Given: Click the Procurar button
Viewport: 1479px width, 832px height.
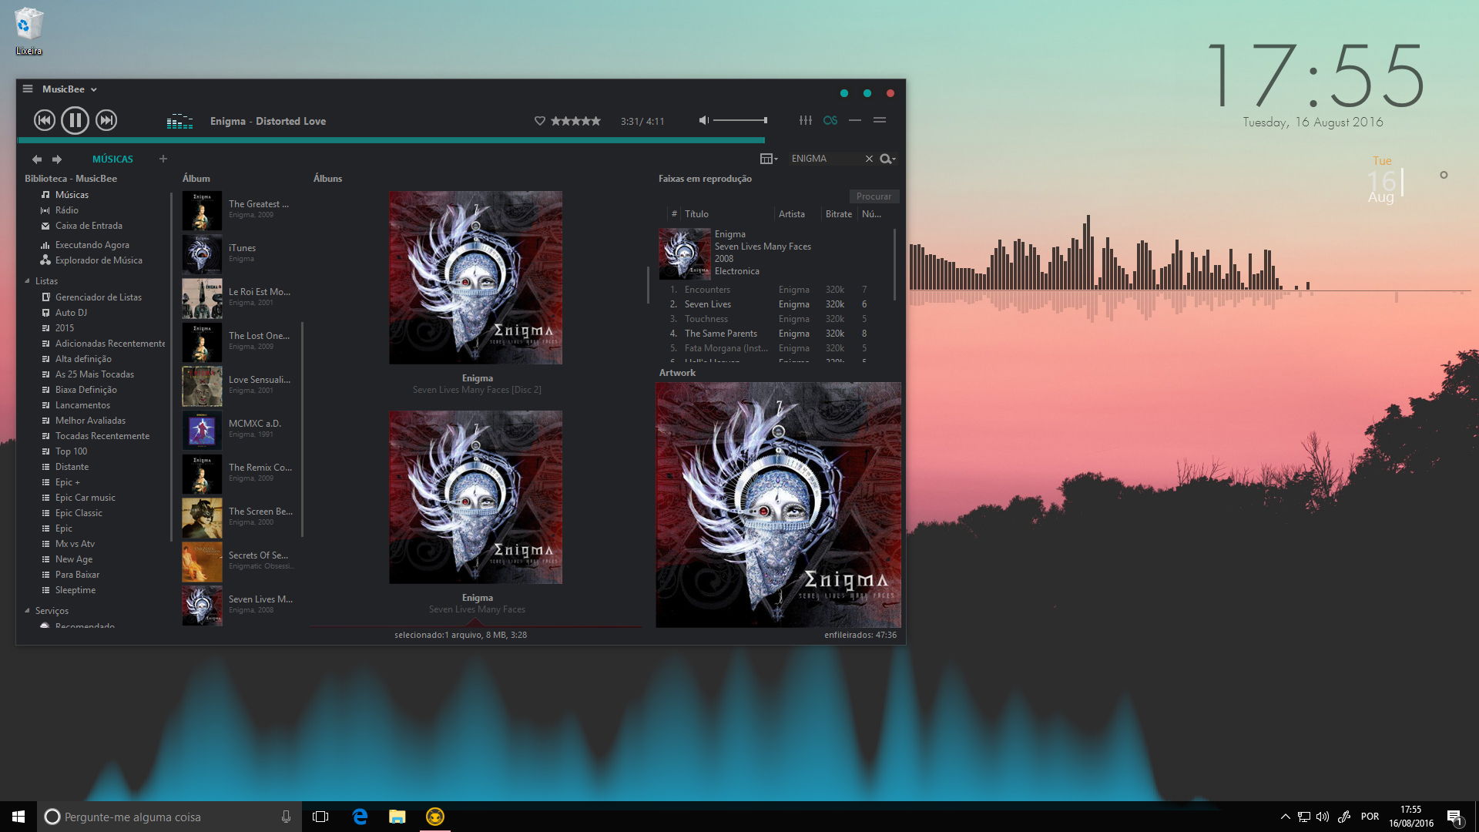Looking at the screenshot, I should tap(874, 196).
